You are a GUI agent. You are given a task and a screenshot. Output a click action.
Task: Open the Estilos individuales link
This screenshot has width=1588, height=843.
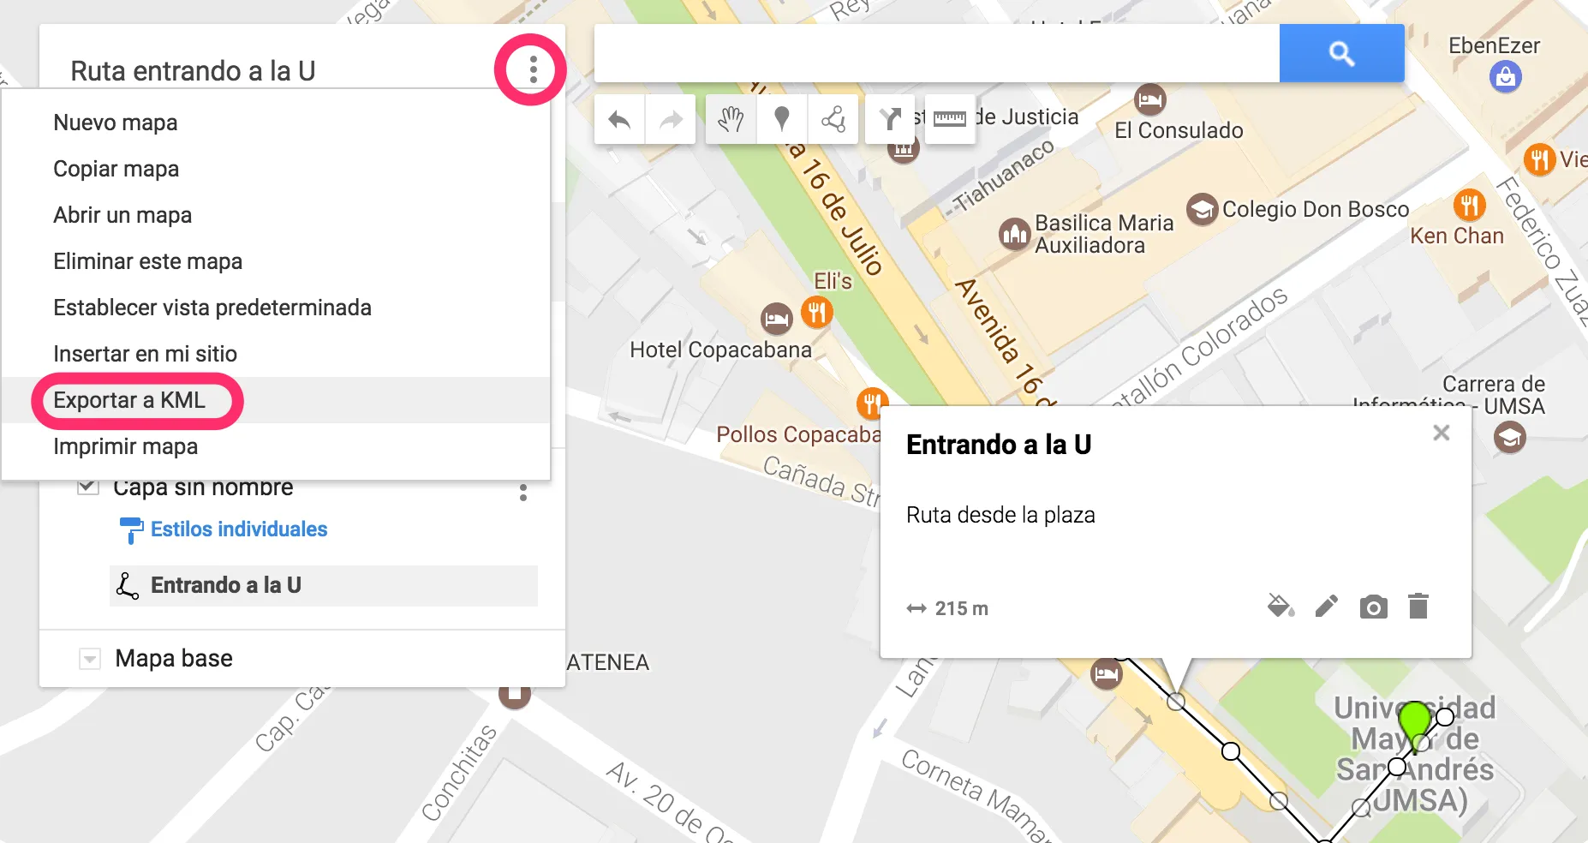(x=239, y=529)
